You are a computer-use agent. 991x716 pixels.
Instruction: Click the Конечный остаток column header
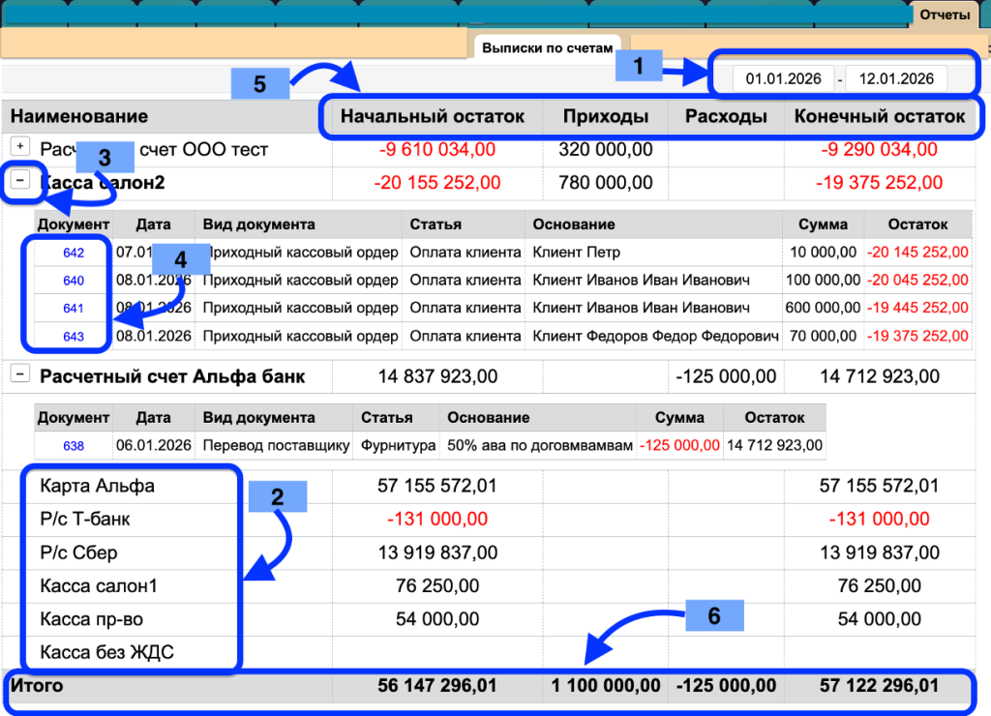[879, 117]
